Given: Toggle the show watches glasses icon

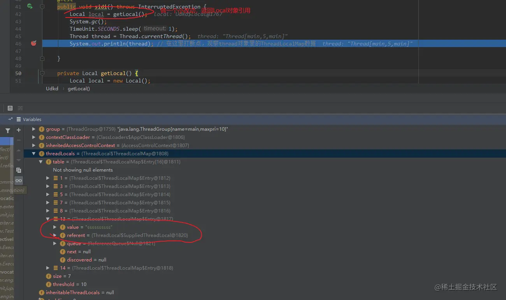Looking at the screenshot, I should point(18,180).
